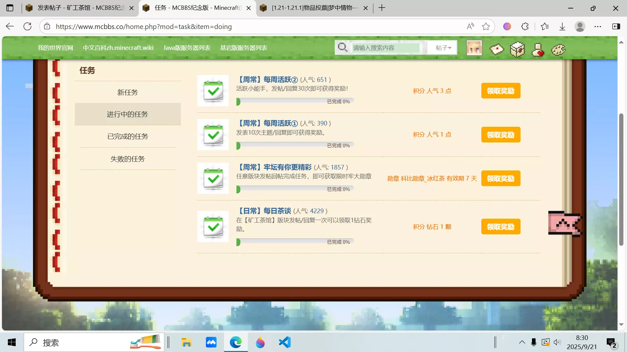Click the potion bottle icon in header
The height and width of the screenshot is (352, 627).
[538, 50]
